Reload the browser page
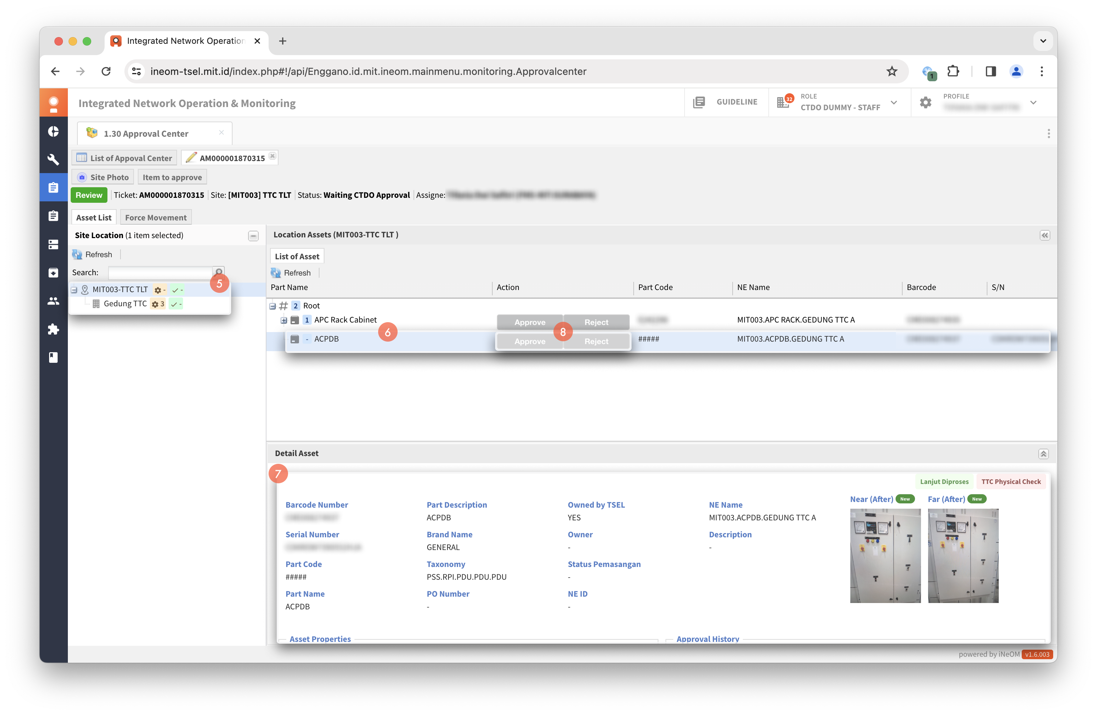This screenshot has width=1097, height=715. pos(106,71)
